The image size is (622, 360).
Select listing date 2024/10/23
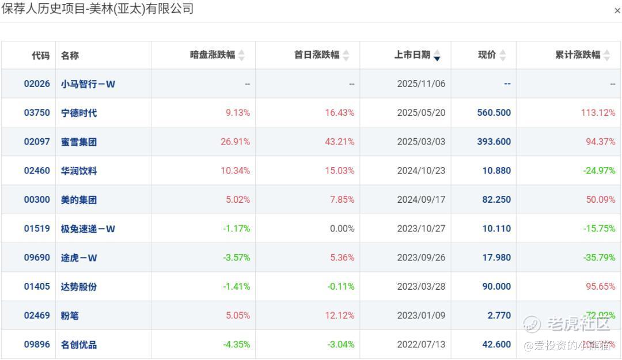pos(421,170)
